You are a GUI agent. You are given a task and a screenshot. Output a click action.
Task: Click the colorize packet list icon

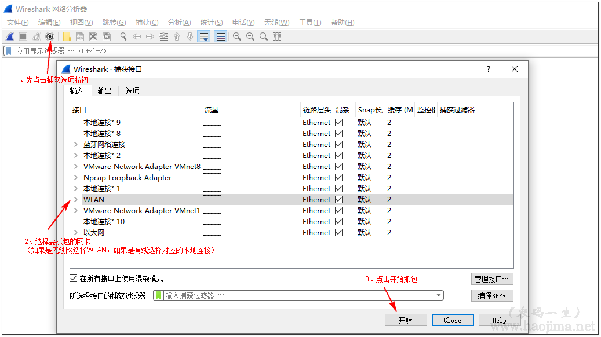219,36
